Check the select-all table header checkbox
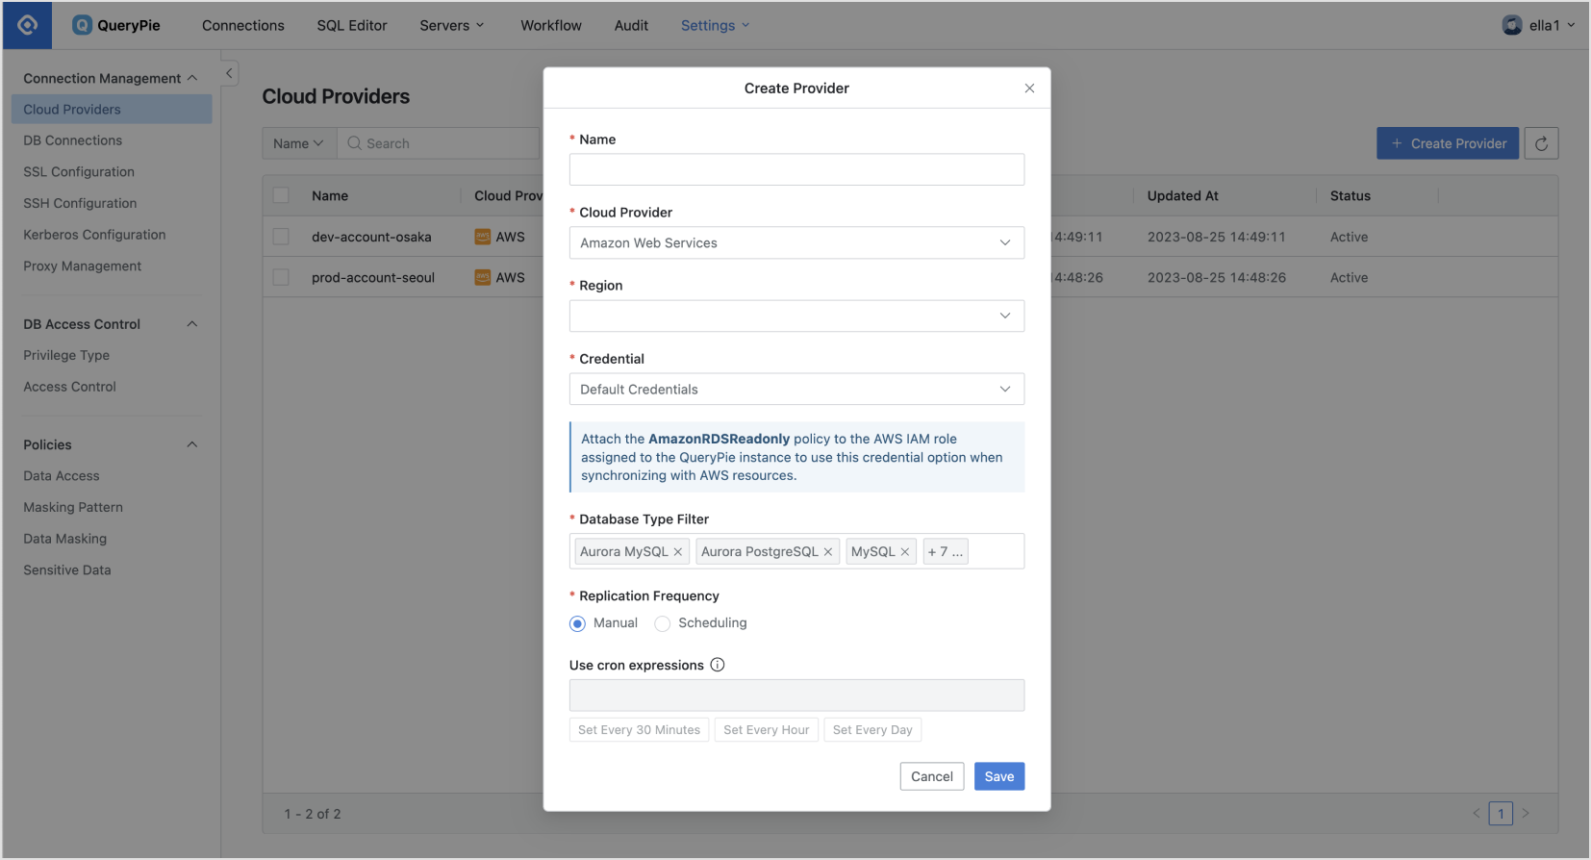Image resolution: width=1591 pixels, height=860 pixels. 281,195
